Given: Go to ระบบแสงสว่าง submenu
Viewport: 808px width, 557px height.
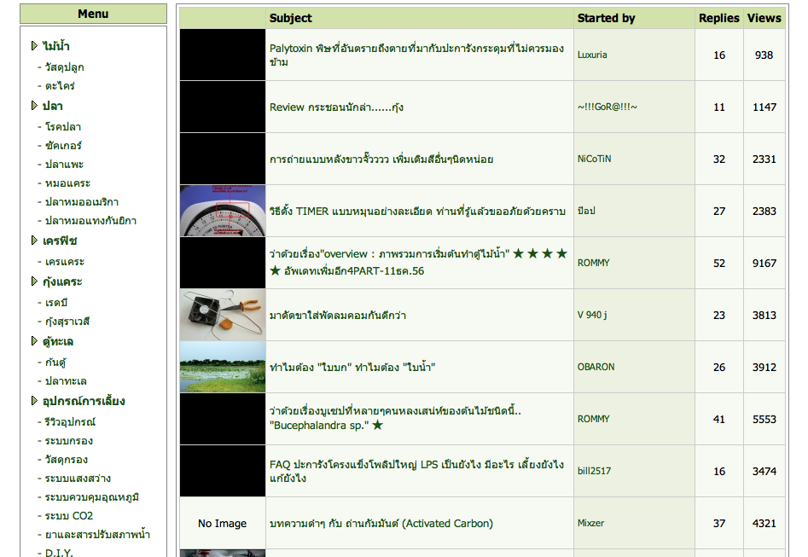Looking at the screenshot, I should [78, 479].
